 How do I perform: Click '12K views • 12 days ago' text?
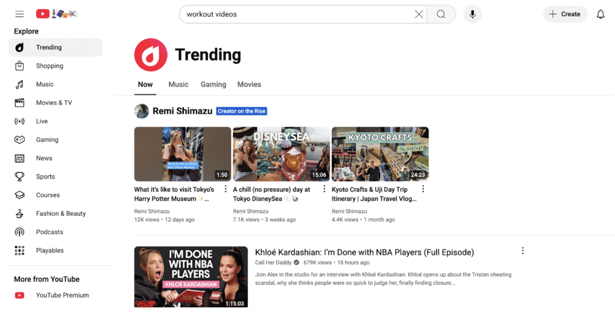point(165,219)
